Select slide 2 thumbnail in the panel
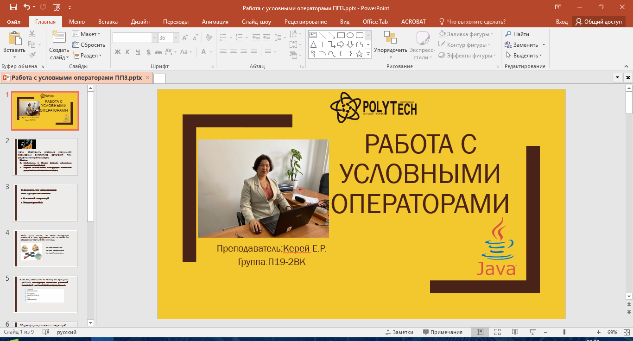The image size is (633, 341). click(45, 157)
